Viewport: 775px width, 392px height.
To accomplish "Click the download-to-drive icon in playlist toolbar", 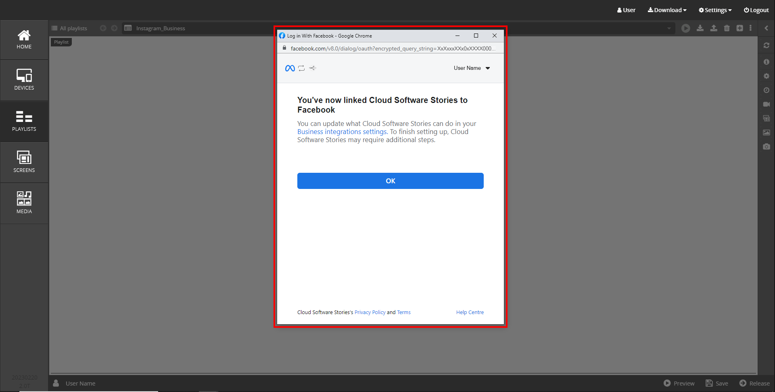I will [x=700, y=28].
